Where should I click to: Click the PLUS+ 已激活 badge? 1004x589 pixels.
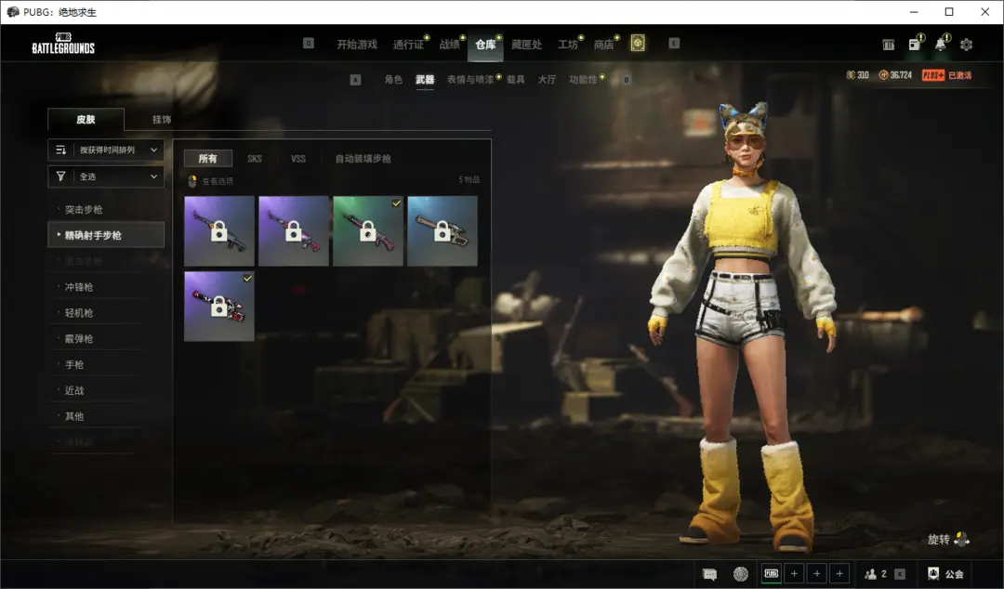coord(946,75)
